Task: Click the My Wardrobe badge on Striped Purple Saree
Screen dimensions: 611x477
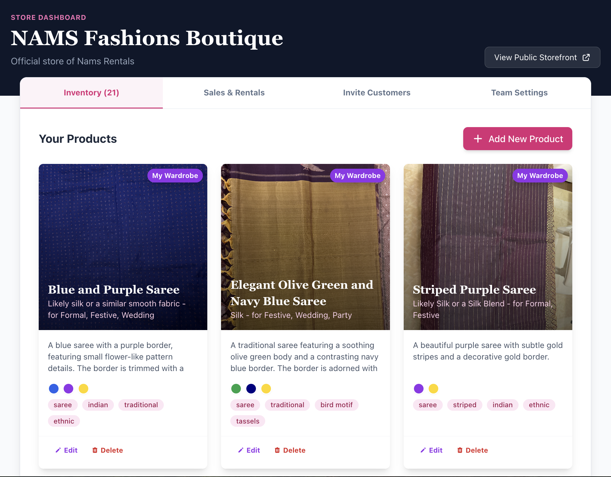Action: [x=540, y=175]
